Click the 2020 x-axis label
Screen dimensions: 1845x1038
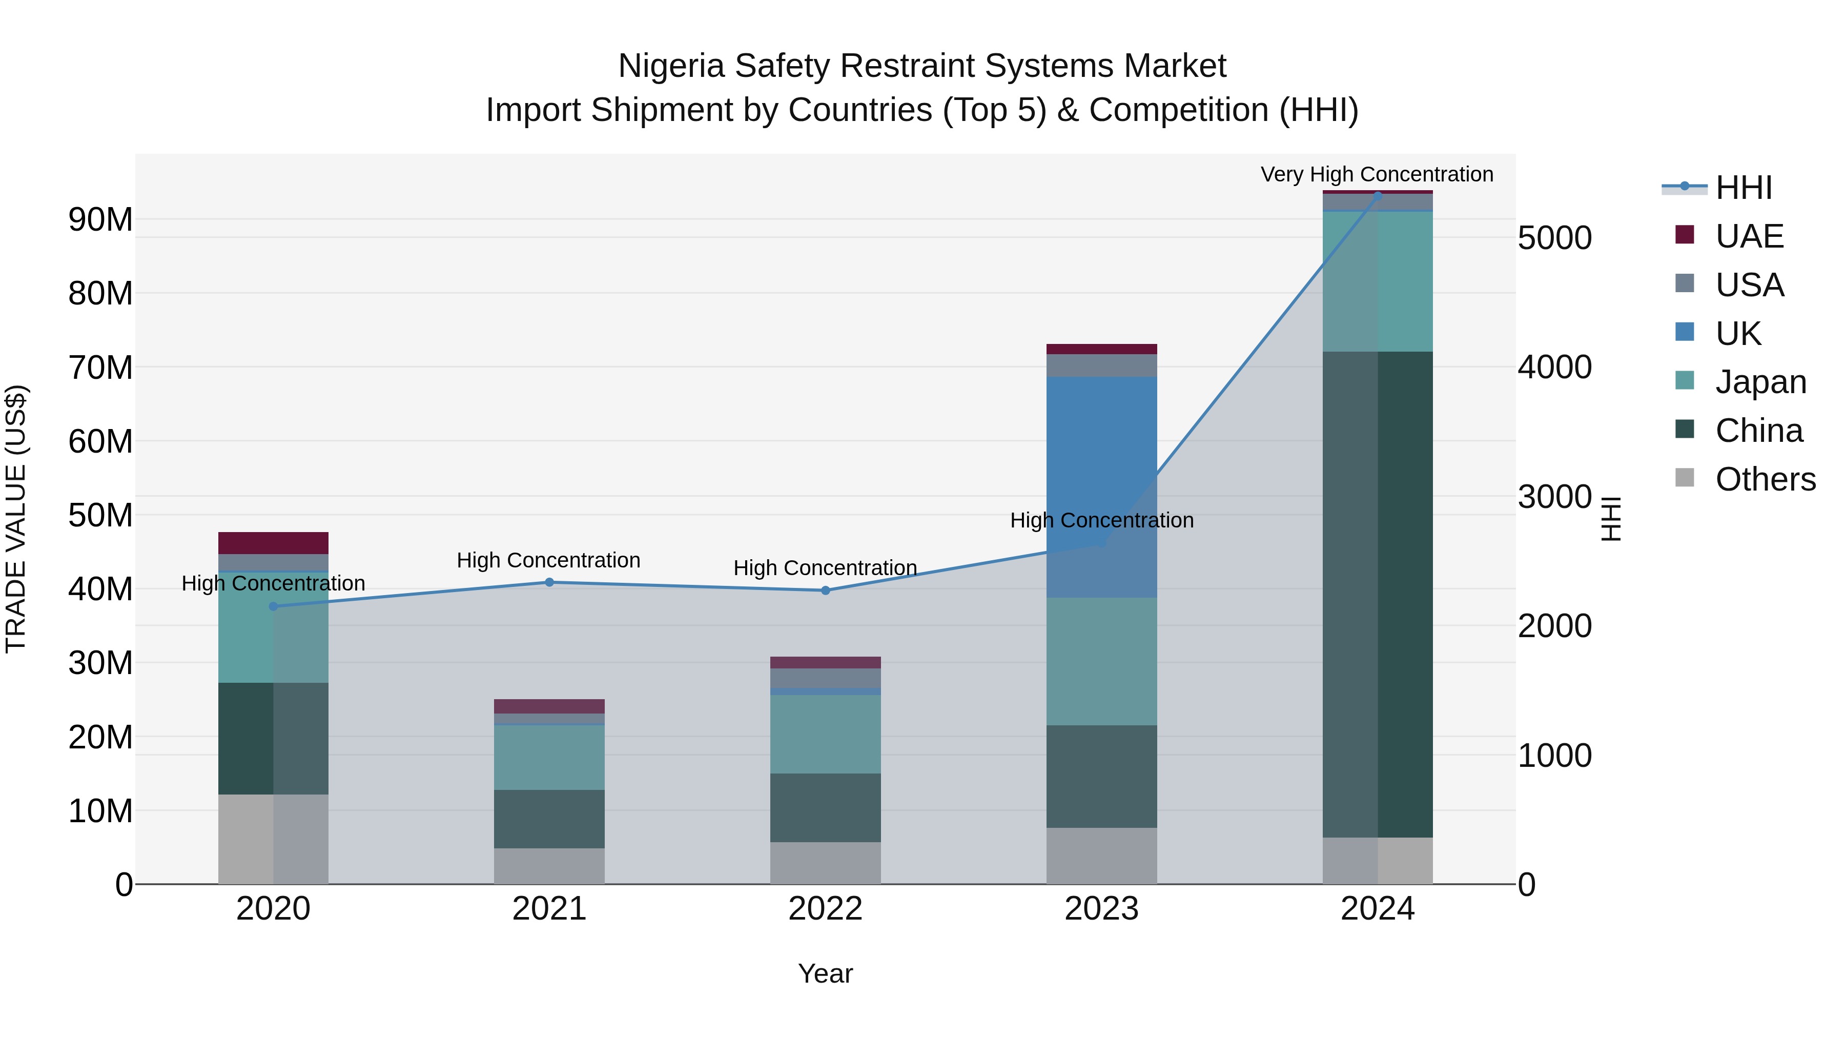coord(273,909)
